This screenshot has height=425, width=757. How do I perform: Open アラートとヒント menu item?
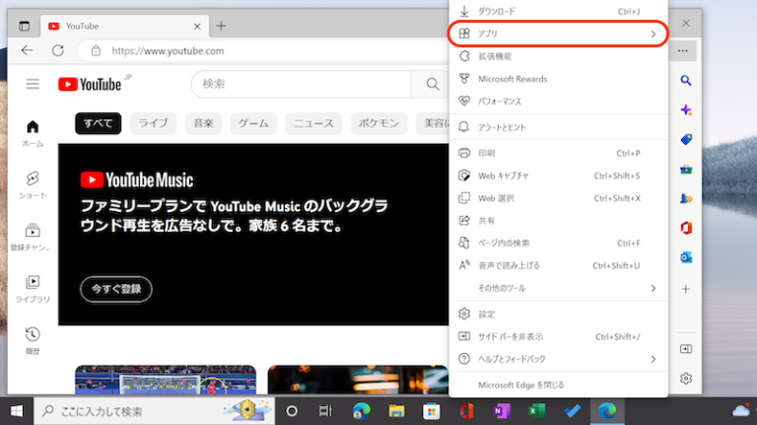[x=559, y=127]
